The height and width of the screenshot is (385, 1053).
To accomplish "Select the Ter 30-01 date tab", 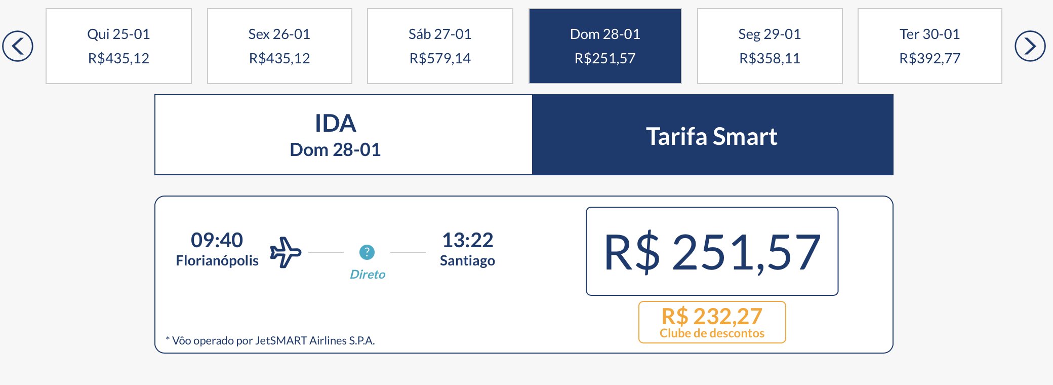I will click(x=930, y=46).
